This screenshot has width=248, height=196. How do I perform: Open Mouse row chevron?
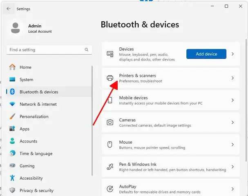point(232,145)
